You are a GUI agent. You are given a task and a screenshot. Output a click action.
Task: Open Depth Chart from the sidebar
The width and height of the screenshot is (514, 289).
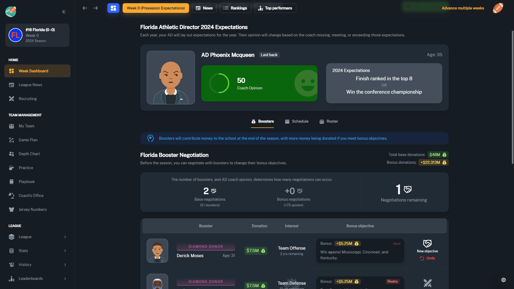click(x=29, y=154)
